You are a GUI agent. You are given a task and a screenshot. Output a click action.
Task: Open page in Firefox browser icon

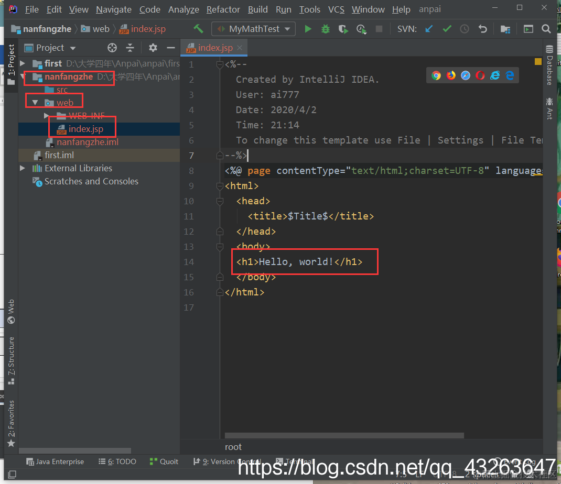pyautogui.click(x=451, y=75)
